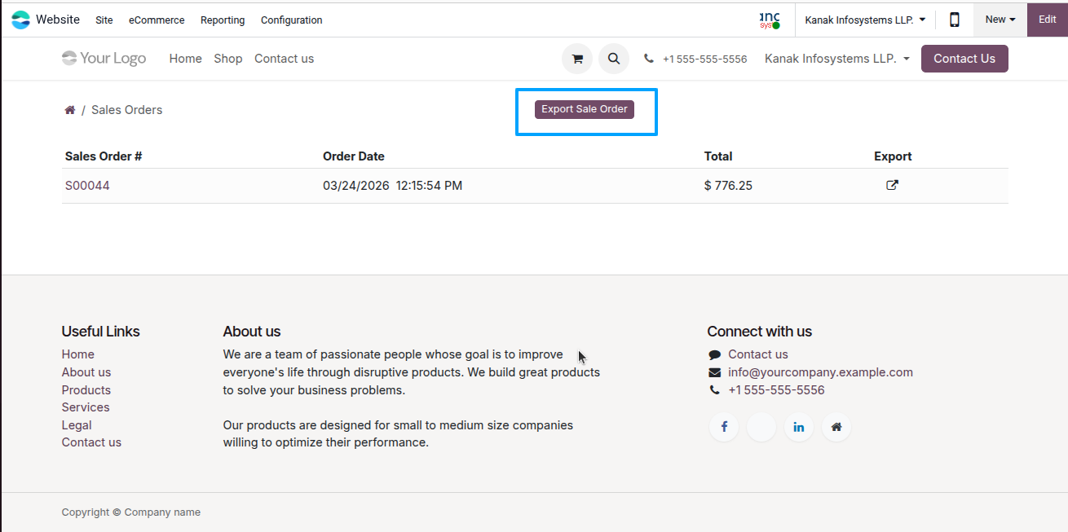Click the Products footer link
This screenshot has width=1068, height=532.
click(x=86, y=390)
